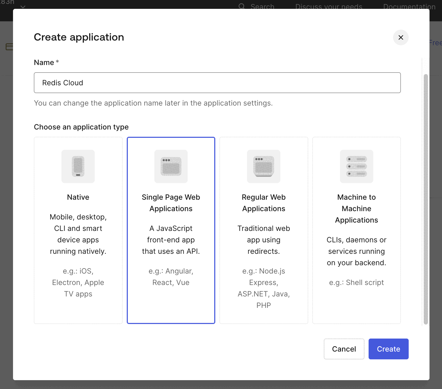Open Documentation in the top bar

(409, 7)
